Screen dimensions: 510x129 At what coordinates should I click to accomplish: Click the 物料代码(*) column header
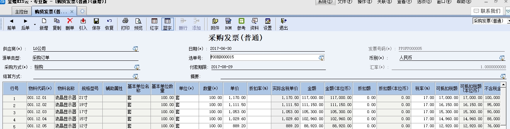[x=40, y=88]
